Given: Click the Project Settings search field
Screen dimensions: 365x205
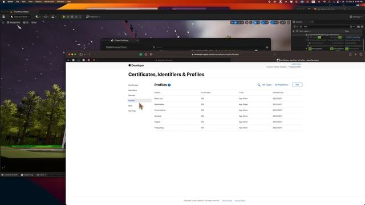Looking at the screenshot, I should tap(209, 47).
